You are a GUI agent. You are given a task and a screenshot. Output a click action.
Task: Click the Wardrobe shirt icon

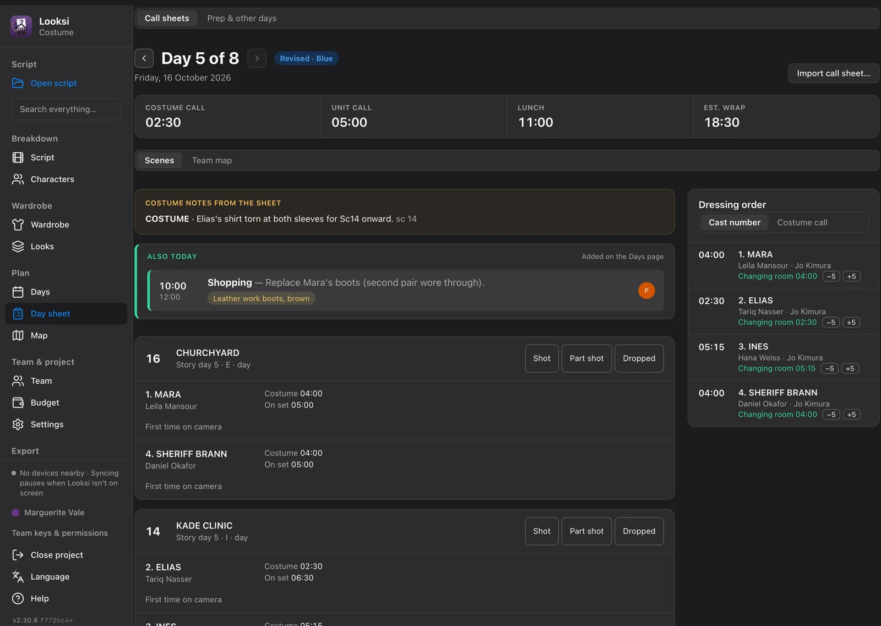(18, 225)
